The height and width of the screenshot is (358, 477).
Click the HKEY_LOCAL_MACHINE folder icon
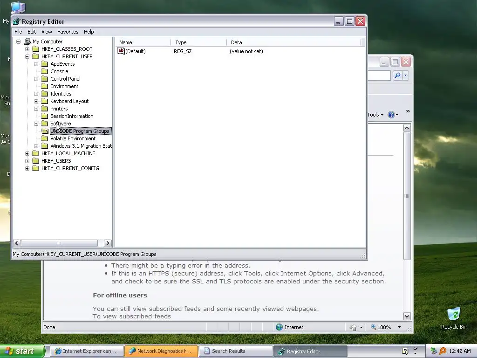(x=36, y=153)
